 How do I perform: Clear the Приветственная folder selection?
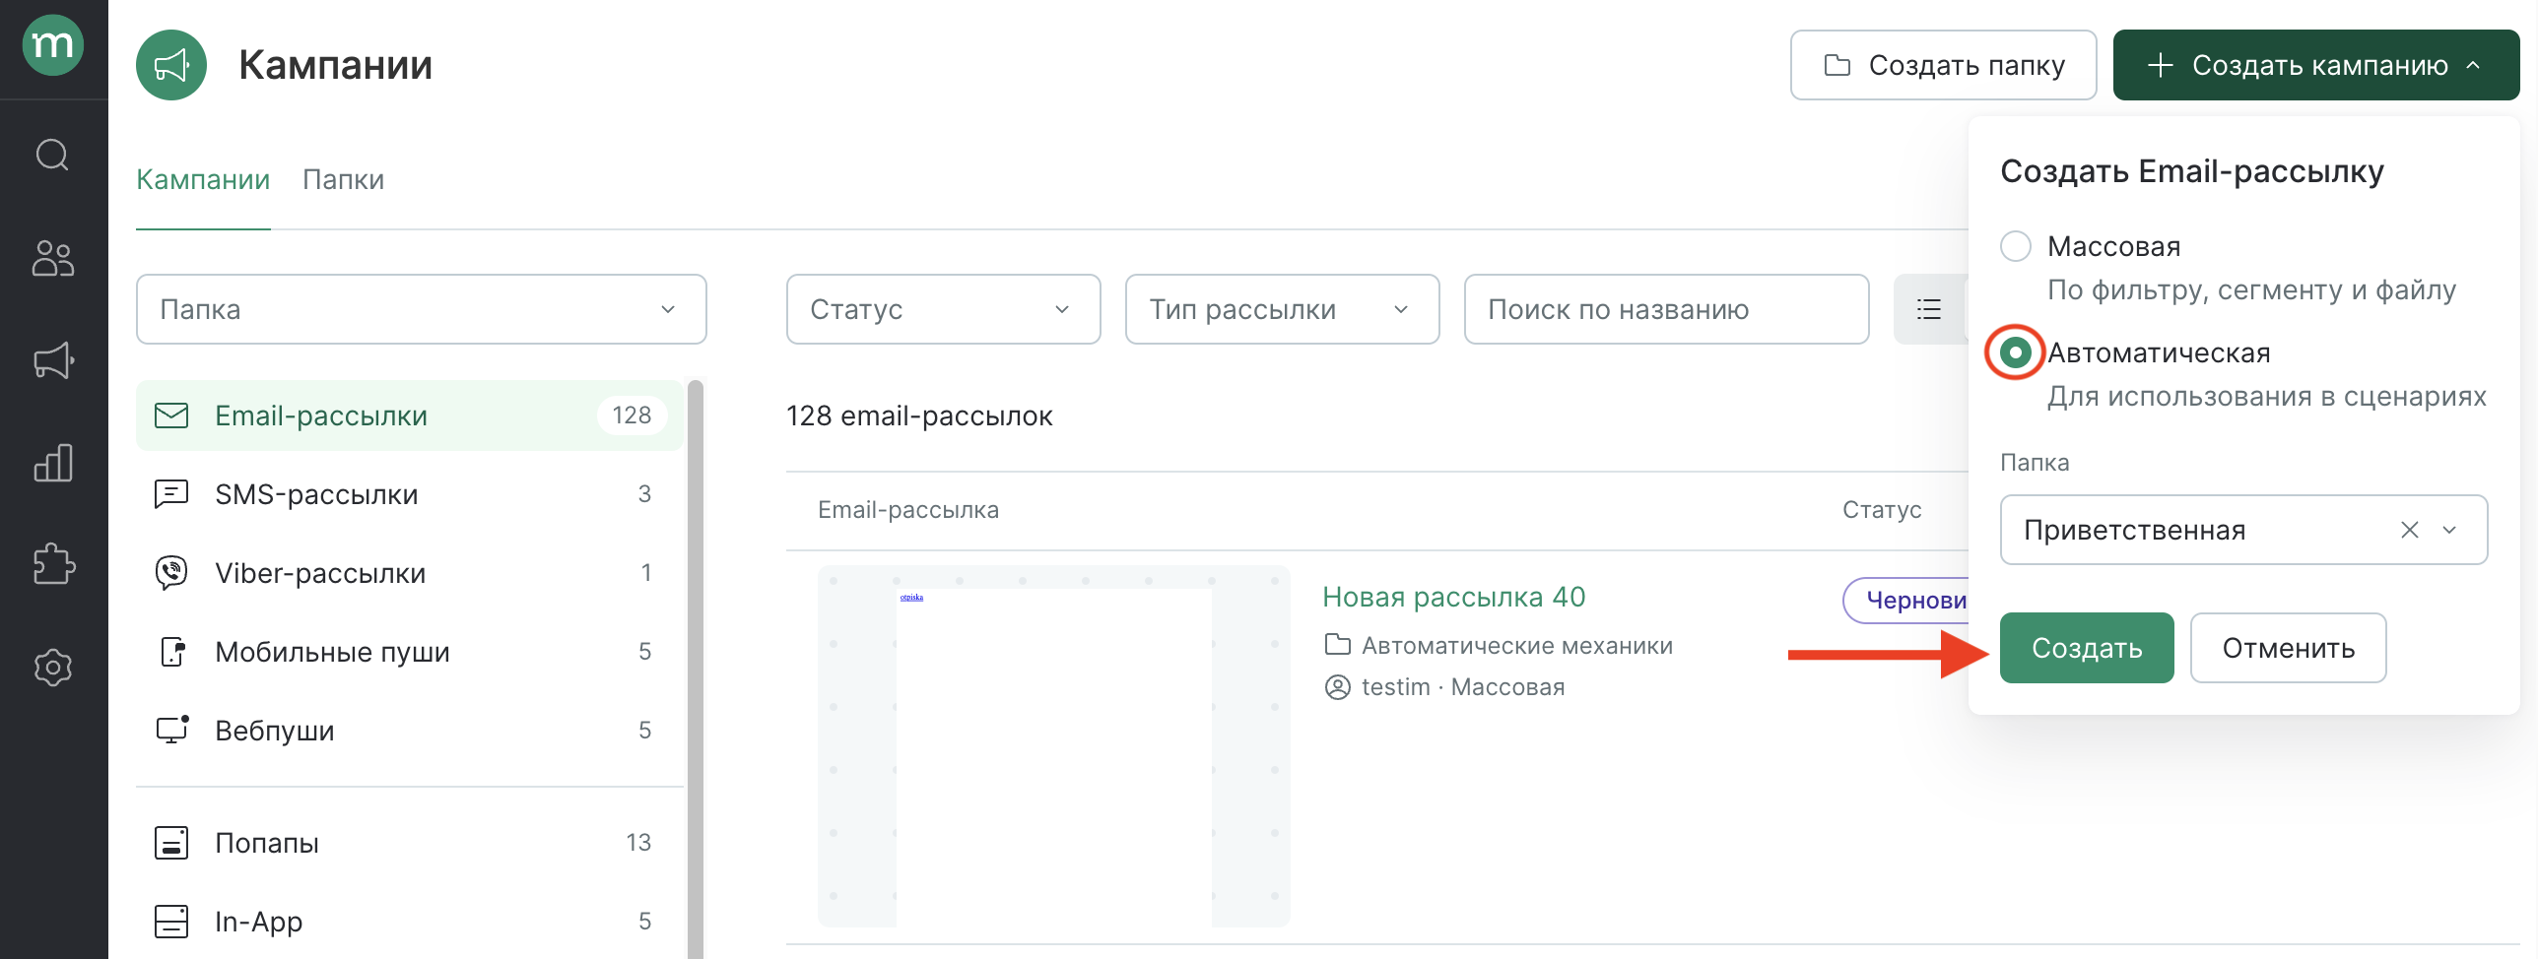tap(2410, 530)
